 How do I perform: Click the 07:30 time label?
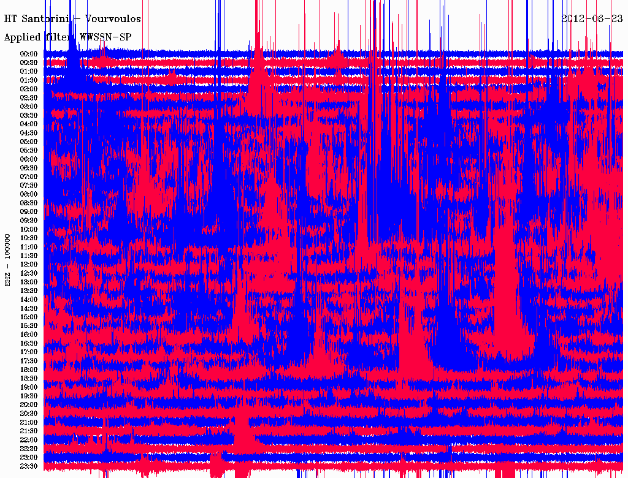(29, 185)
